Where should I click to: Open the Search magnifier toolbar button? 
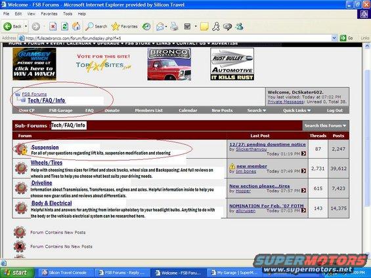(x=97, y=26)
